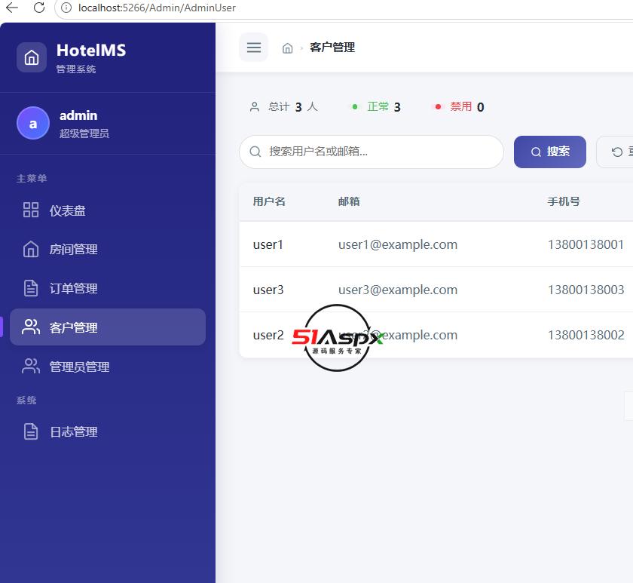
Task: Click the 禁用 0 status counter
Action: point(459,107)
